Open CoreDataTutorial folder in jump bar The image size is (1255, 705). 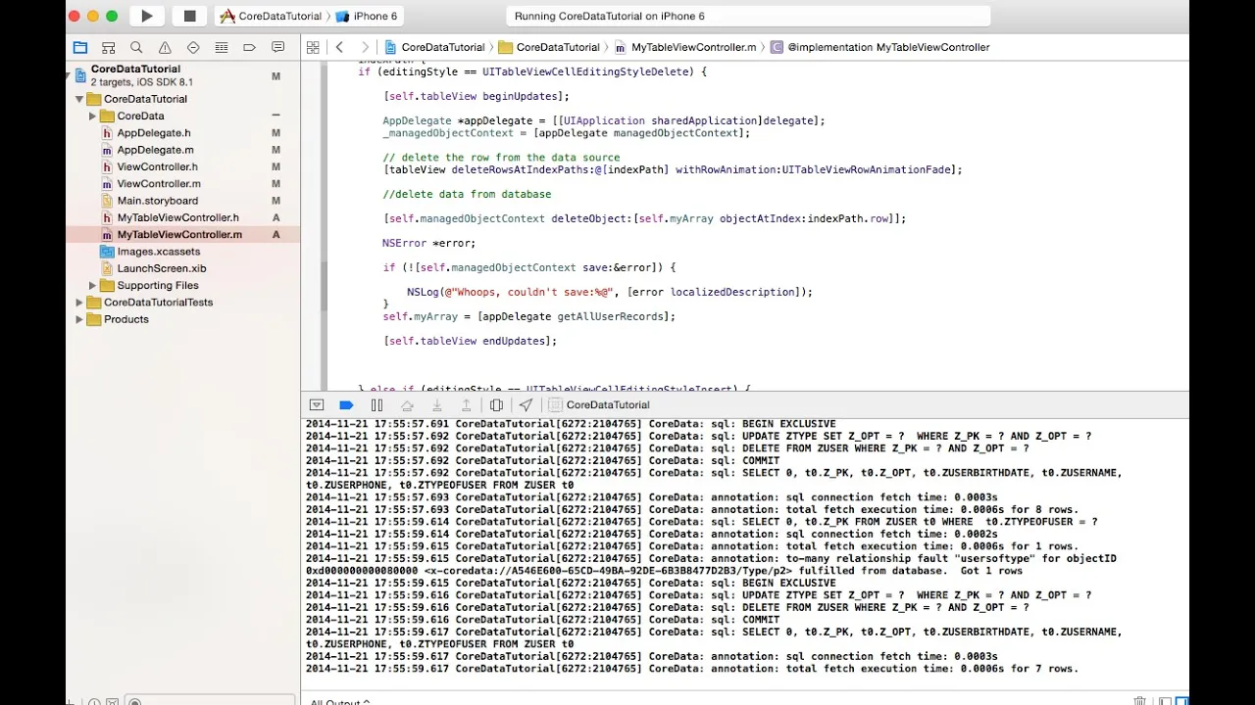549,47
